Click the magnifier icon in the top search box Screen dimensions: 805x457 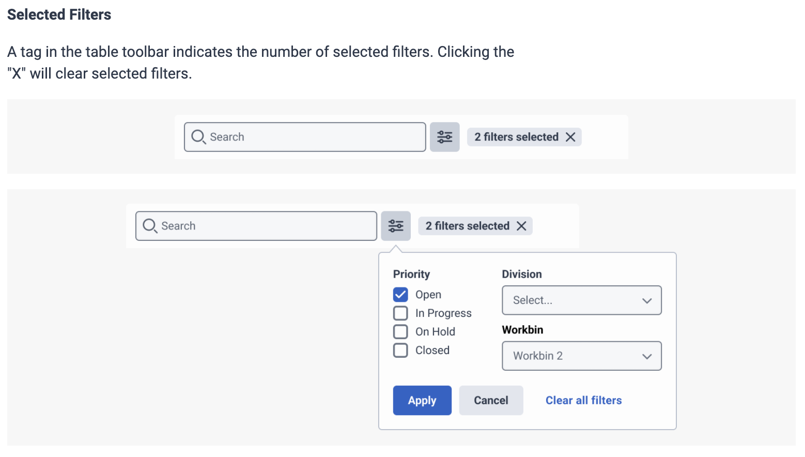point(198,137)
